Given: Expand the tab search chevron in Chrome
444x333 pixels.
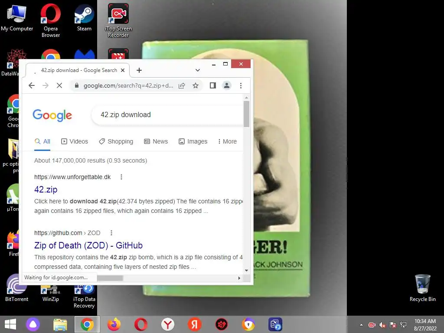Looking at the screenshot, I should click(x=198, y=70).
